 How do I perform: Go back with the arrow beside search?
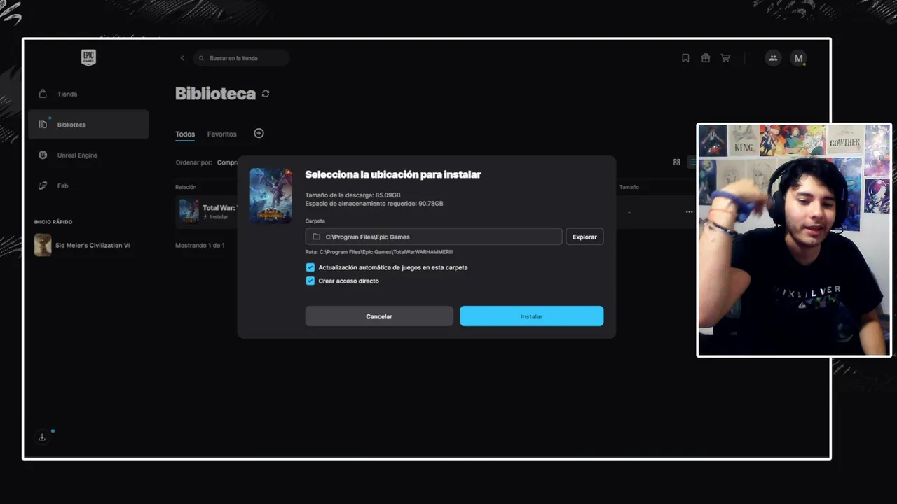182,58
